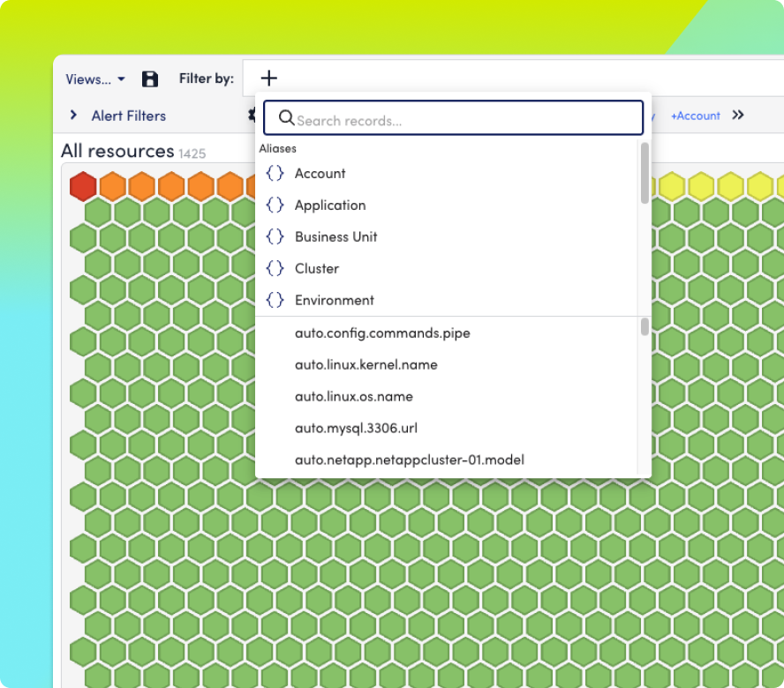Click the braces icon beside Environment
The width and height of the screenshot is (784, 688).
coord(275,301)
